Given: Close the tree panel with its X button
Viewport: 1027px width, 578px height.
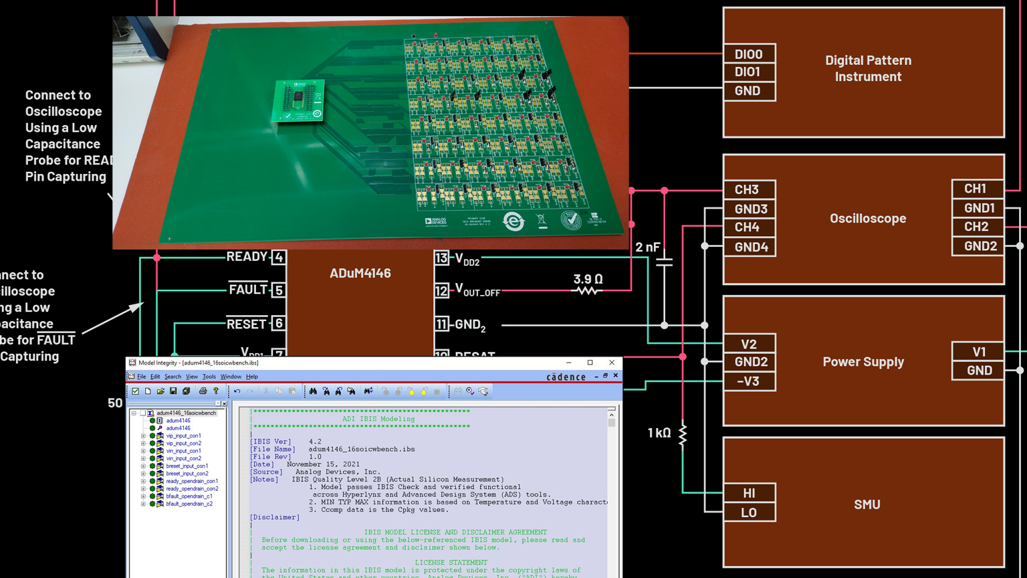Looking at the screenshot, I should [x=224, y=404].
